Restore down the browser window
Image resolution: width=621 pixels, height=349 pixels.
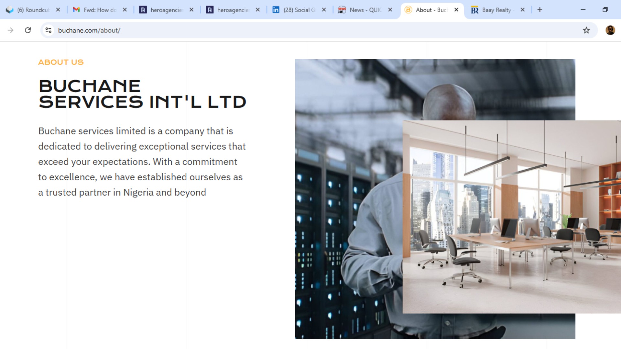[x=605, y=10]
